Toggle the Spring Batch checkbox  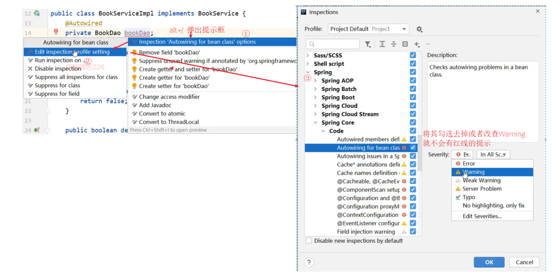point(413,89)
